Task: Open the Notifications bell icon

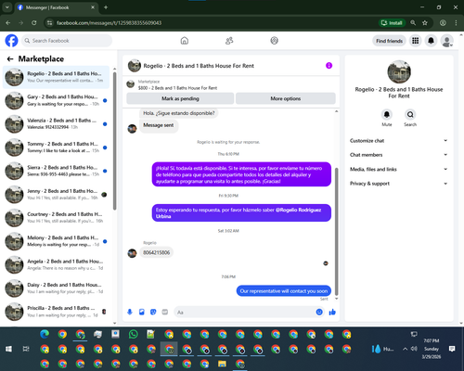Action: click(431, 41)
